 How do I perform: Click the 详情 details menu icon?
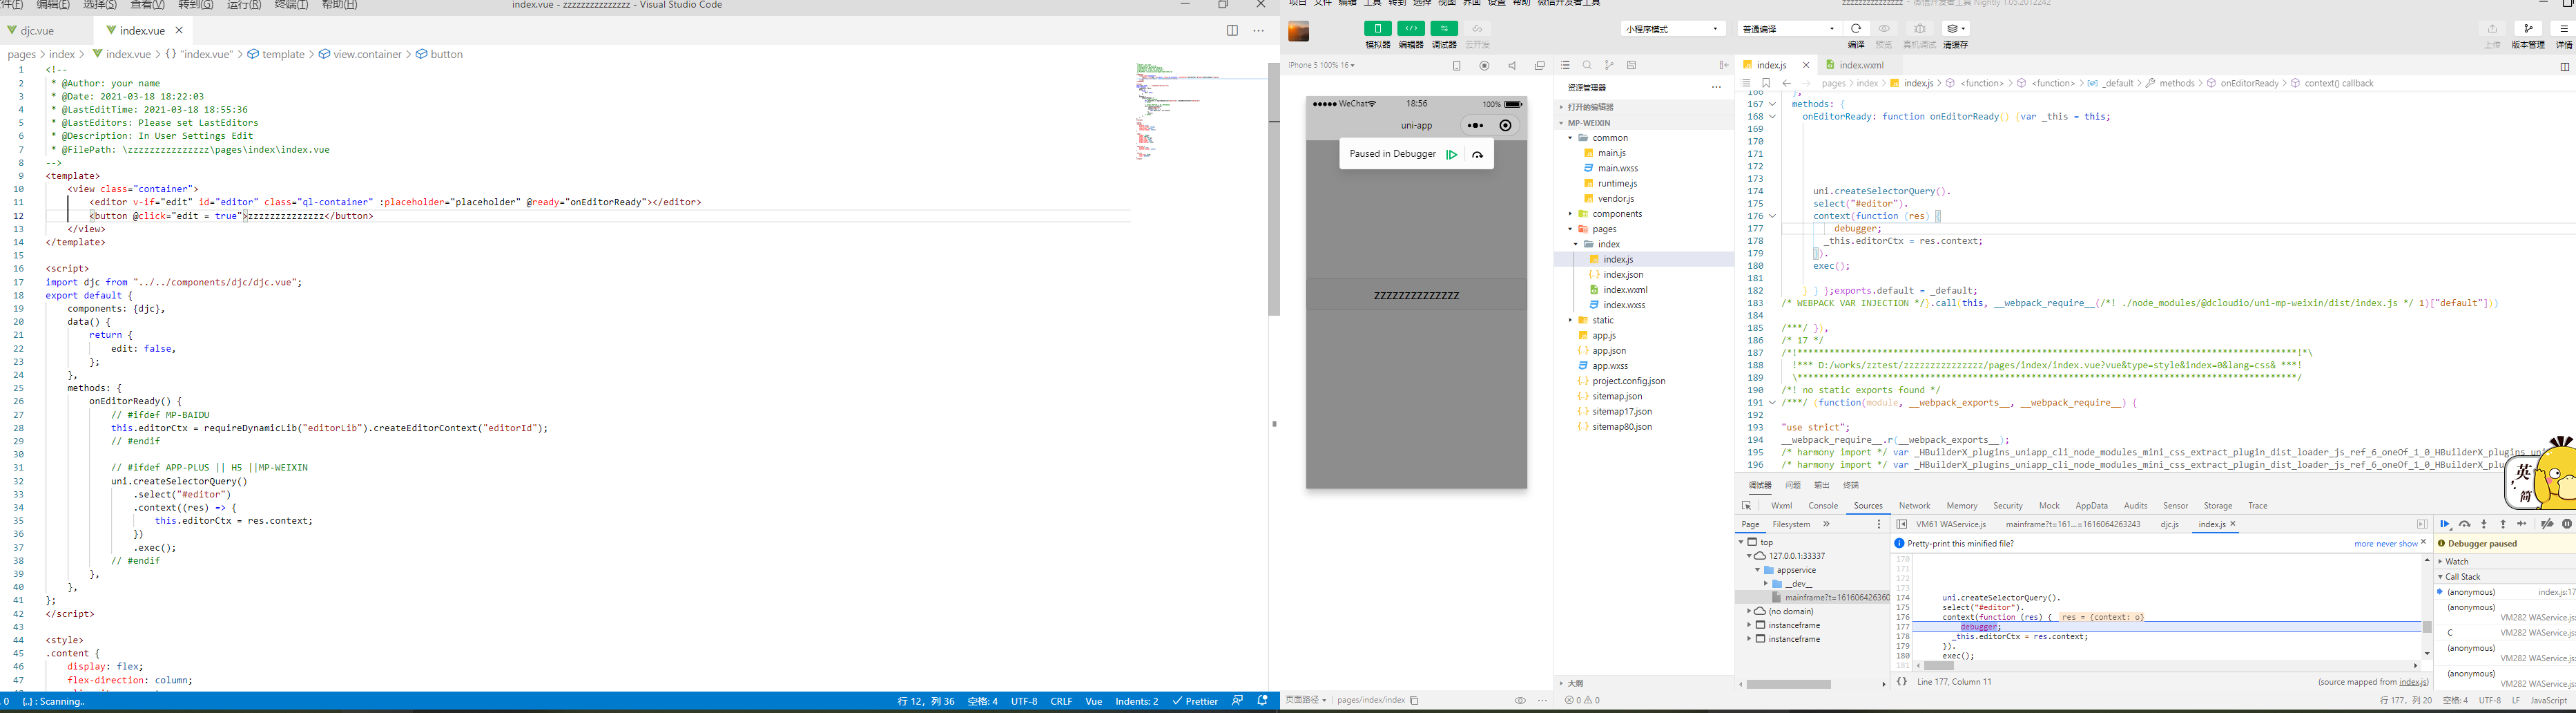coord(2564,29)
